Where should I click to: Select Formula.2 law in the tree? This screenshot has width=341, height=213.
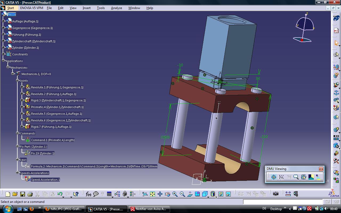94,166
